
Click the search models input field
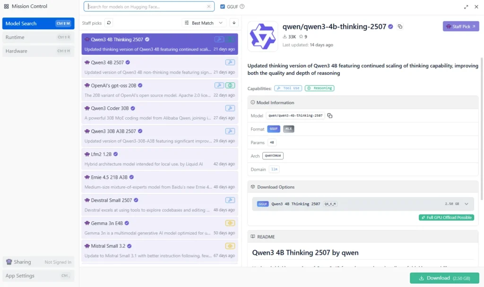147,7
